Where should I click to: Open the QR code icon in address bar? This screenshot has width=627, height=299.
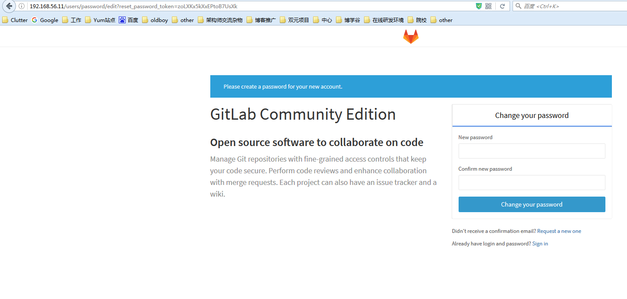coord(488,6)
